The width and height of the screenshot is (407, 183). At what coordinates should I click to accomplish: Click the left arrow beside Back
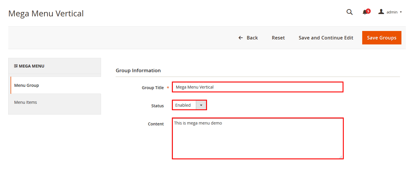coord(241,38)
